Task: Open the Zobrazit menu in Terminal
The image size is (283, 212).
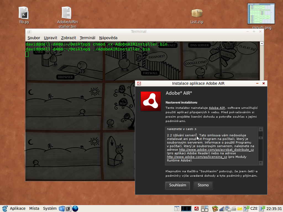Action: coord(69,38)
